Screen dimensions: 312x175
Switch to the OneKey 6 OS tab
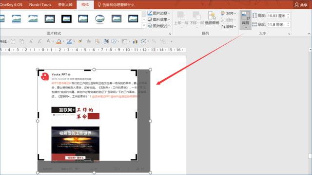coord(11,4)
